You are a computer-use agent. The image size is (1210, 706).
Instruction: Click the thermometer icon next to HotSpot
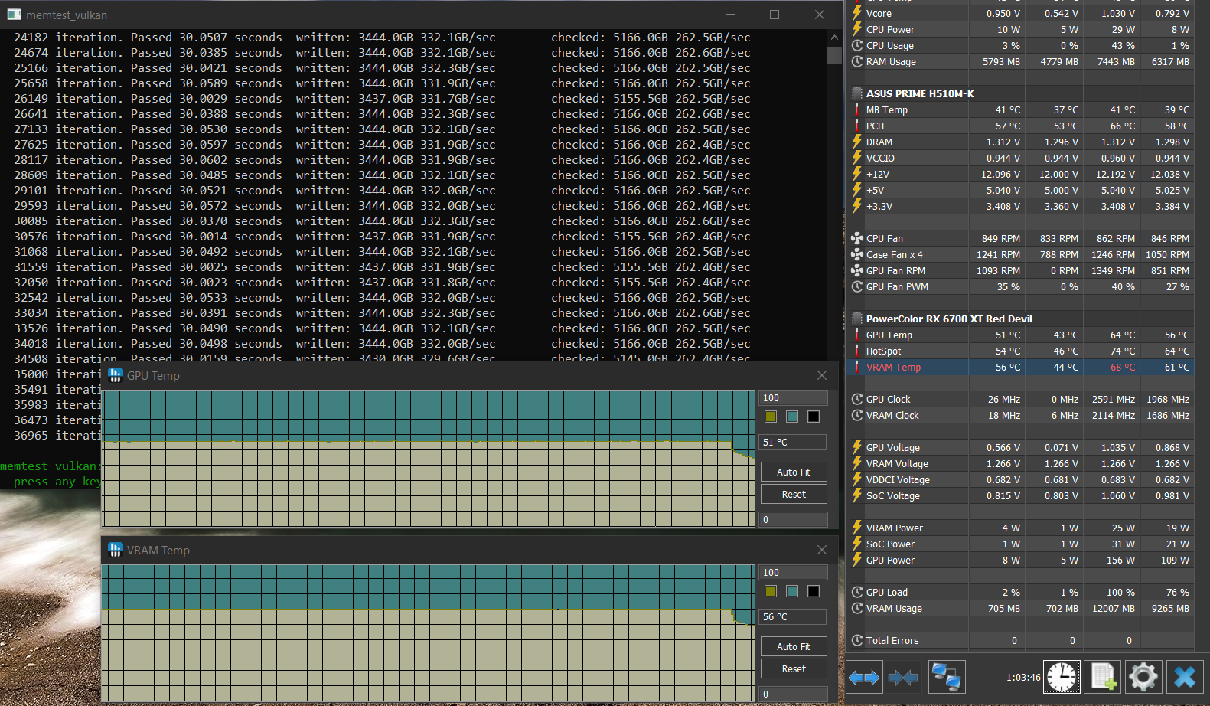(857, 351)
